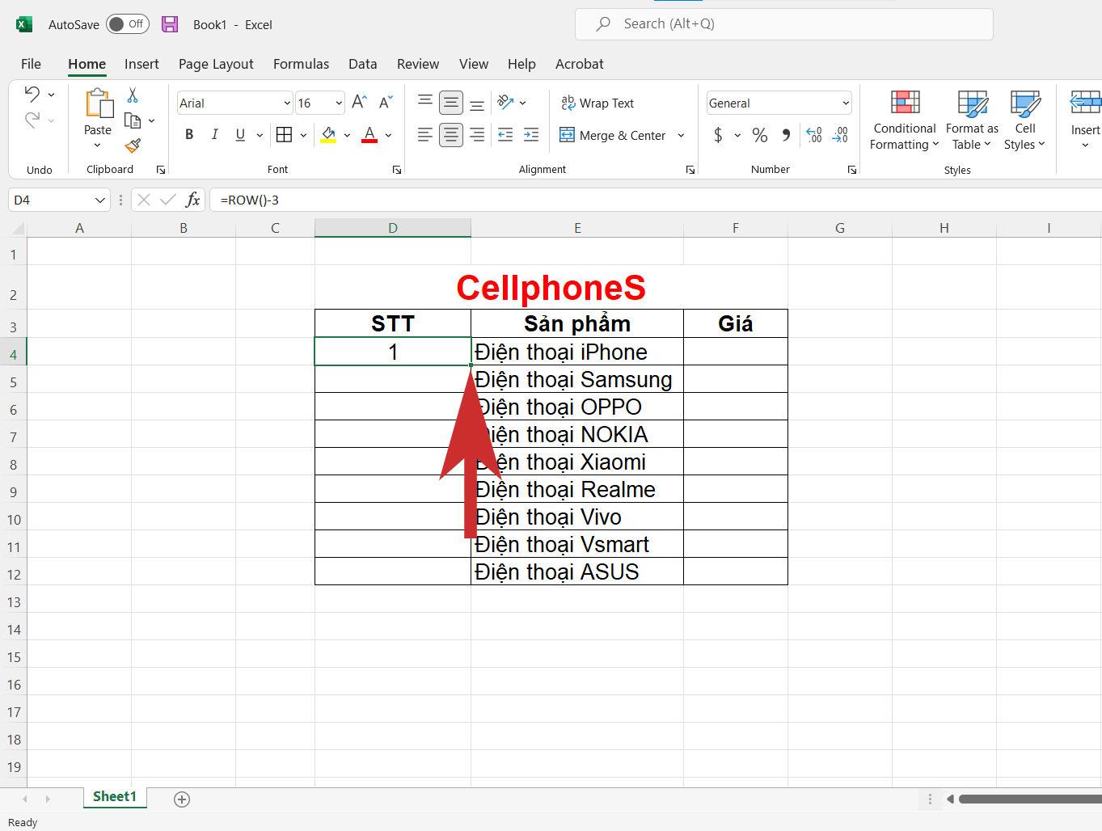The width and height of the screenshot is (1102, 831).
Task: Open the font name Arial dropdown
Action: (x=286, y=103)
